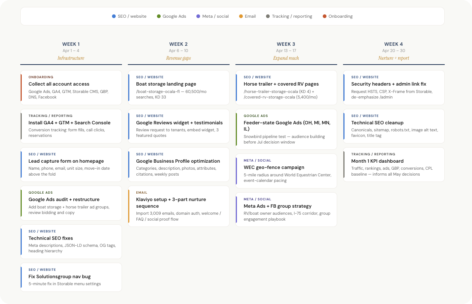This screenshot has height=304, width=472.
Task: Click the WEEK 3 column header
Action: [286, 44]
